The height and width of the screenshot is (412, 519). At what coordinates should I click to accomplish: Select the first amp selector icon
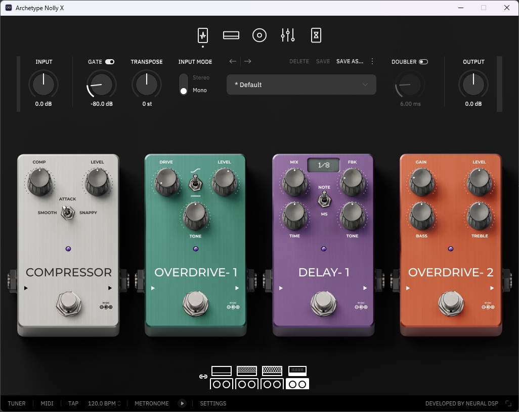click(x=222, y=377)
